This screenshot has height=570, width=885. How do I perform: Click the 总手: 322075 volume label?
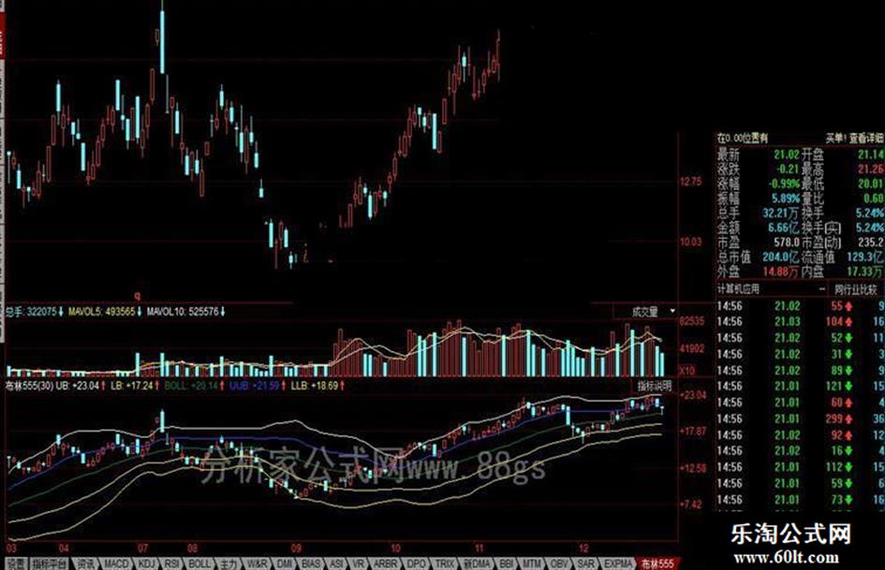pyautogui.click(x=31, y=312)
